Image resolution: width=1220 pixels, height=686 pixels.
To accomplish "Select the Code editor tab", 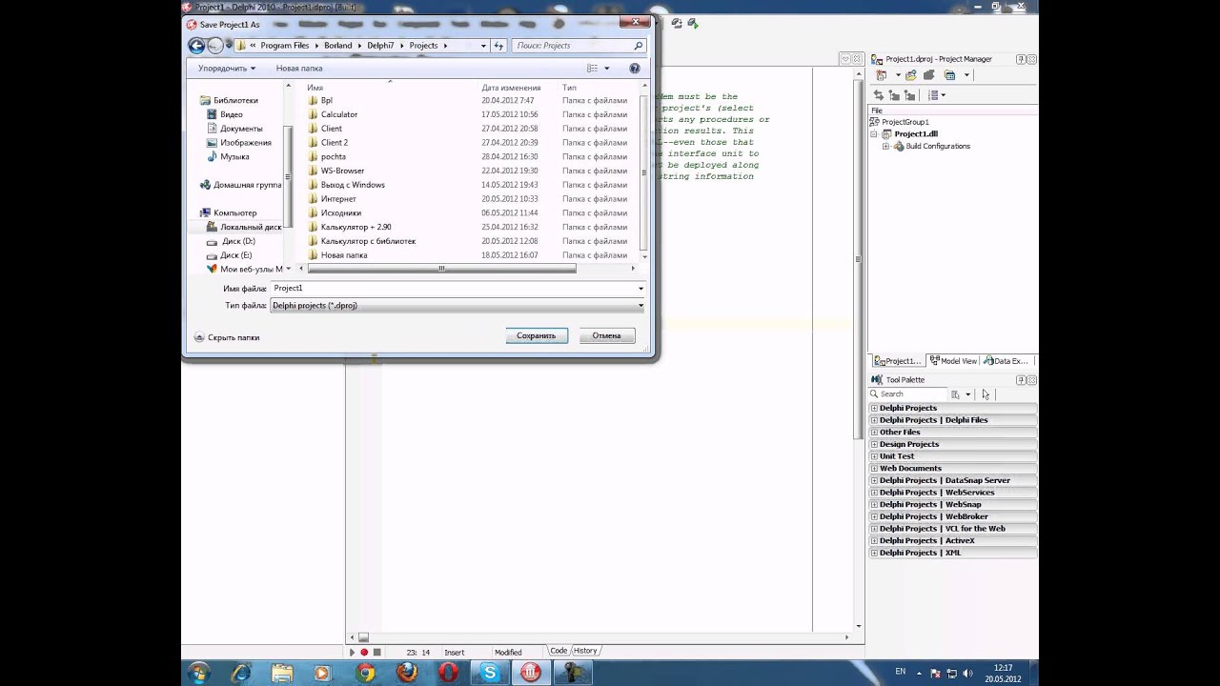I will (559, 651).
